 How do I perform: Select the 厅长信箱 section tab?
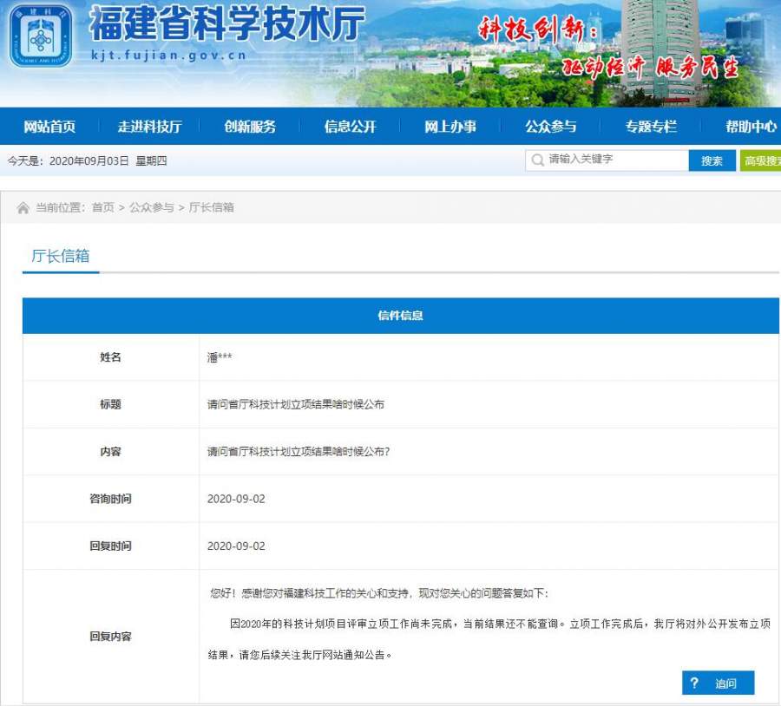[61, 257]
